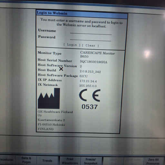
Task: Click the Freeze/Snapshot button
Action: point(91,161)
